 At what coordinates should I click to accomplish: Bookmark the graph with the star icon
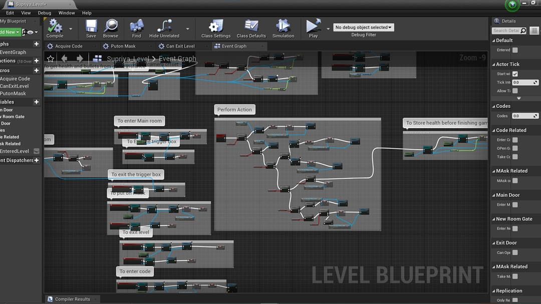tap(51, 59)
